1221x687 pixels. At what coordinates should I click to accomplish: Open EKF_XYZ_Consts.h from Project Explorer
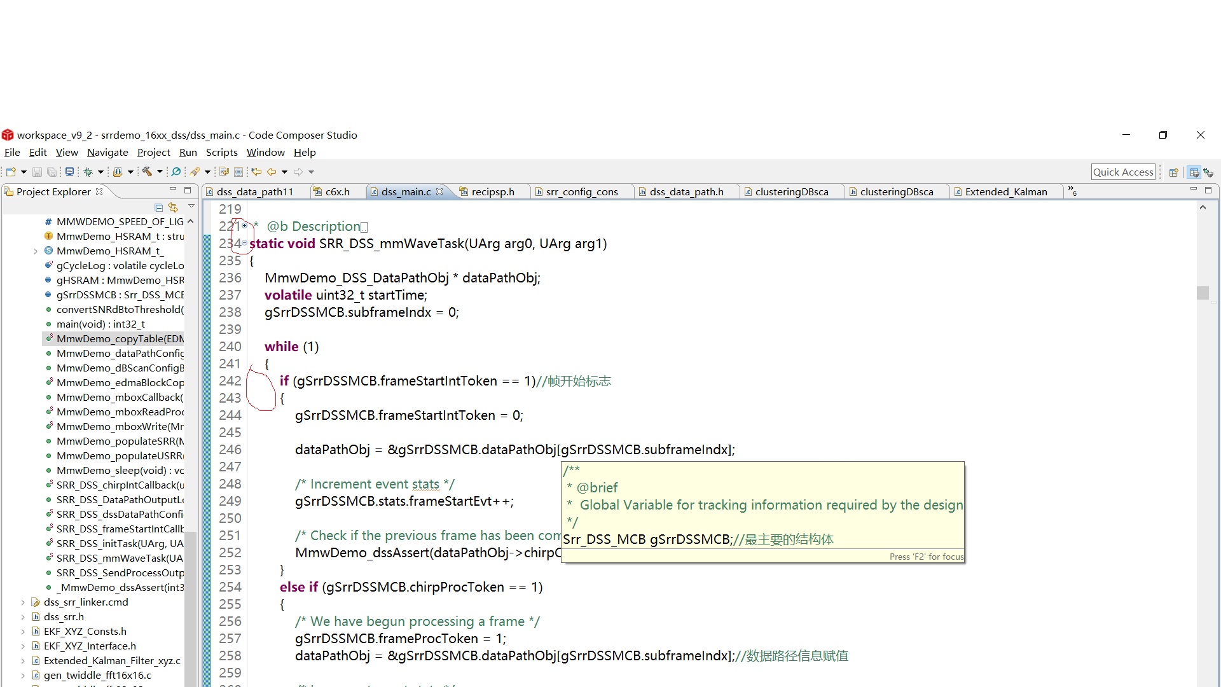[85, 631]
